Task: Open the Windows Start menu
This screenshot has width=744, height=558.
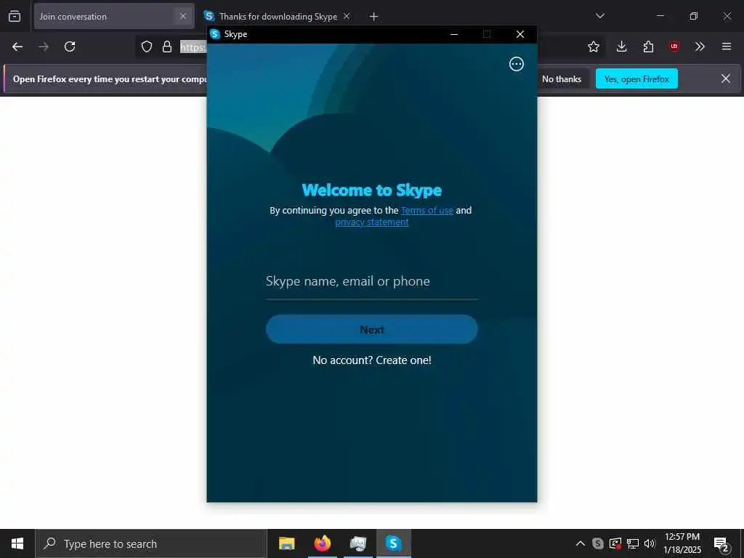Action: coord(17,543)
